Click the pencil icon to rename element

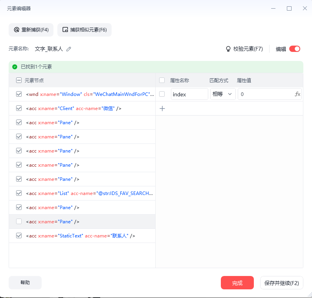[69, 49]
